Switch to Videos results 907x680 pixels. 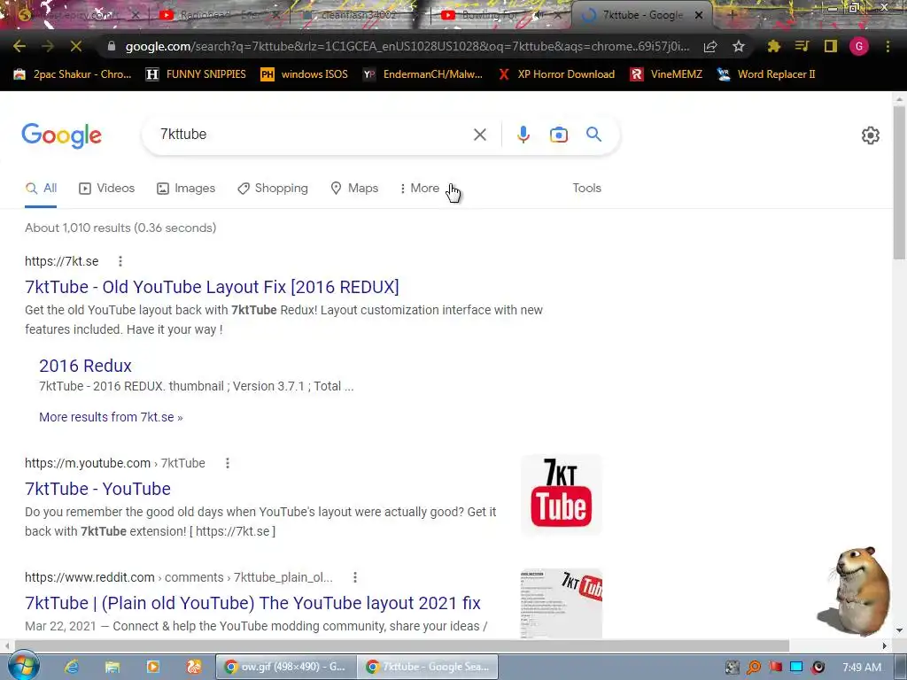click(107, 189)
